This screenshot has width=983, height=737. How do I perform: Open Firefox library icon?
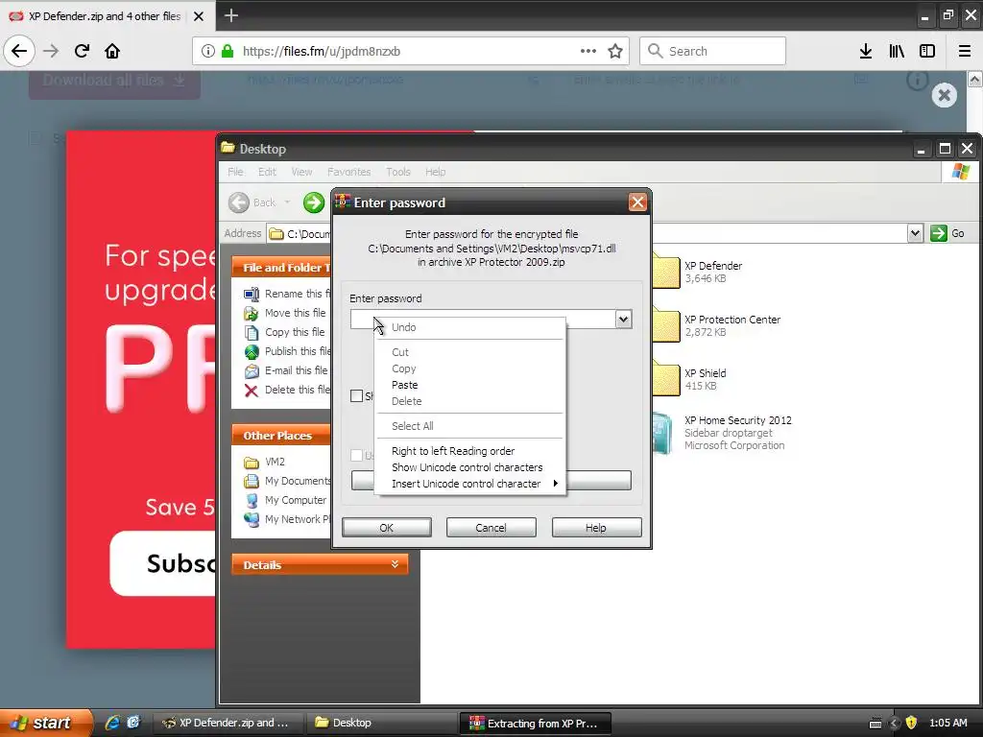(897, 51)
